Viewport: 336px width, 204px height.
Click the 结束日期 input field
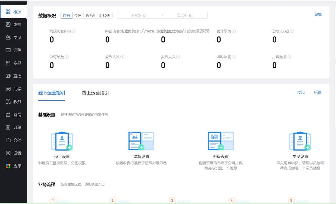tap(185, 15)
